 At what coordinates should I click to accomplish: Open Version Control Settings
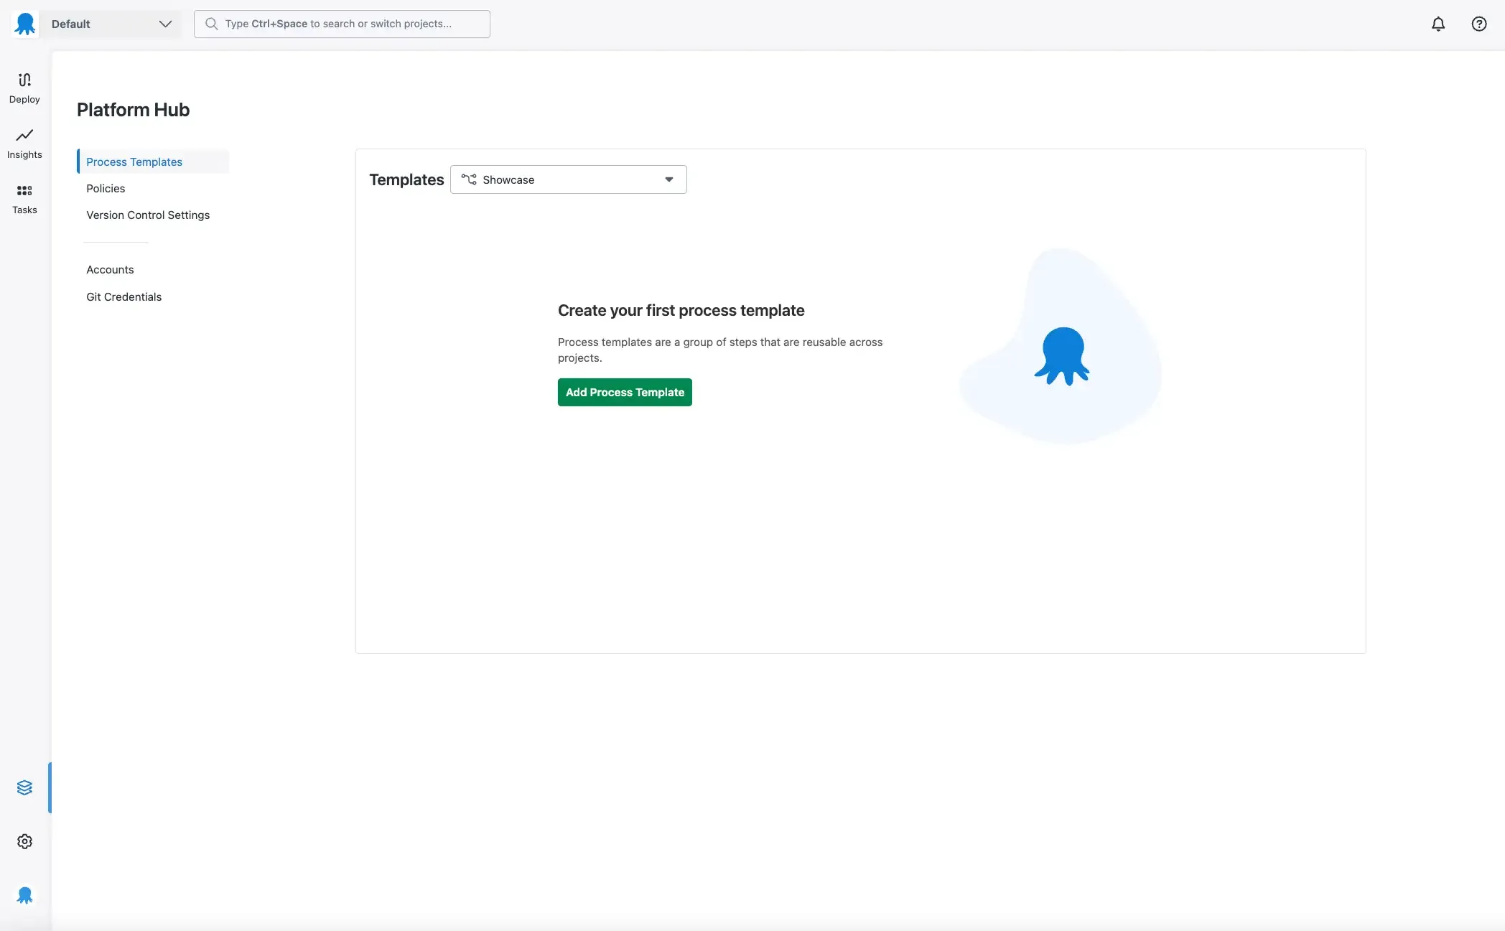point(148,215)
